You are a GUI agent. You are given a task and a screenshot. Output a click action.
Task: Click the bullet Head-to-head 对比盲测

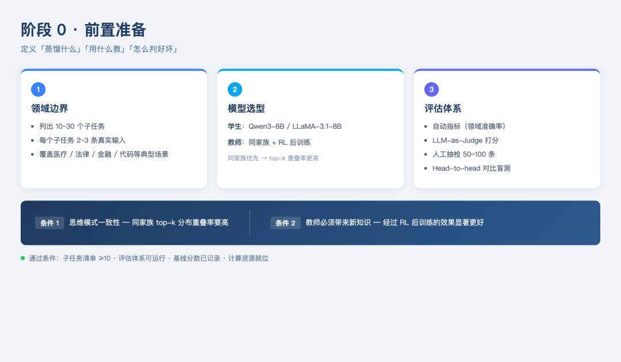[x=471, y=168]
